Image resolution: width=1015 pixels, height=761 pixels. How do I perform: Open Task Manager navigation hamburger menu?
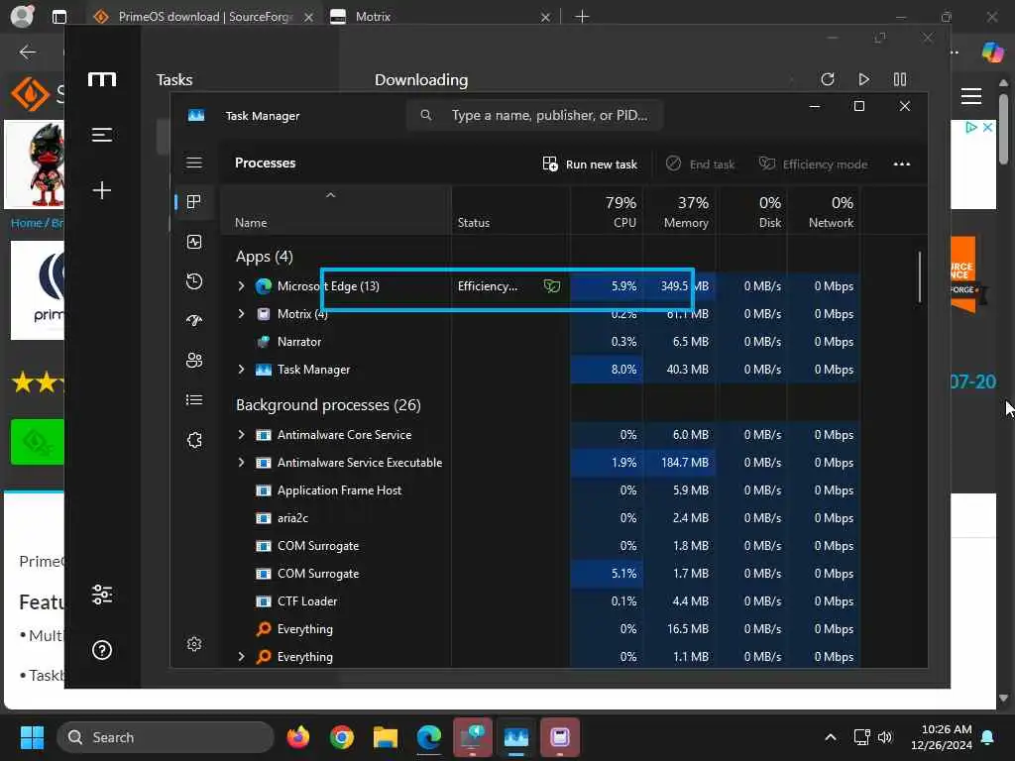(x=194, y=163)
